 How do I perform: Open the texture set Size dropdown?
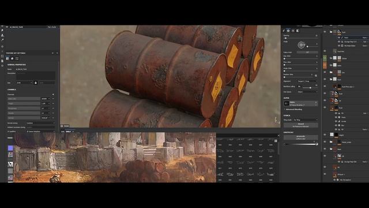click(x=24, y=83)
